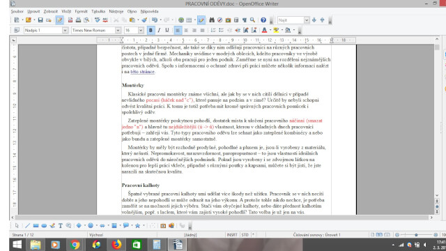Open the Tabulka menu
The height and width of the screenshot is (251, 446).
(98, 11)
